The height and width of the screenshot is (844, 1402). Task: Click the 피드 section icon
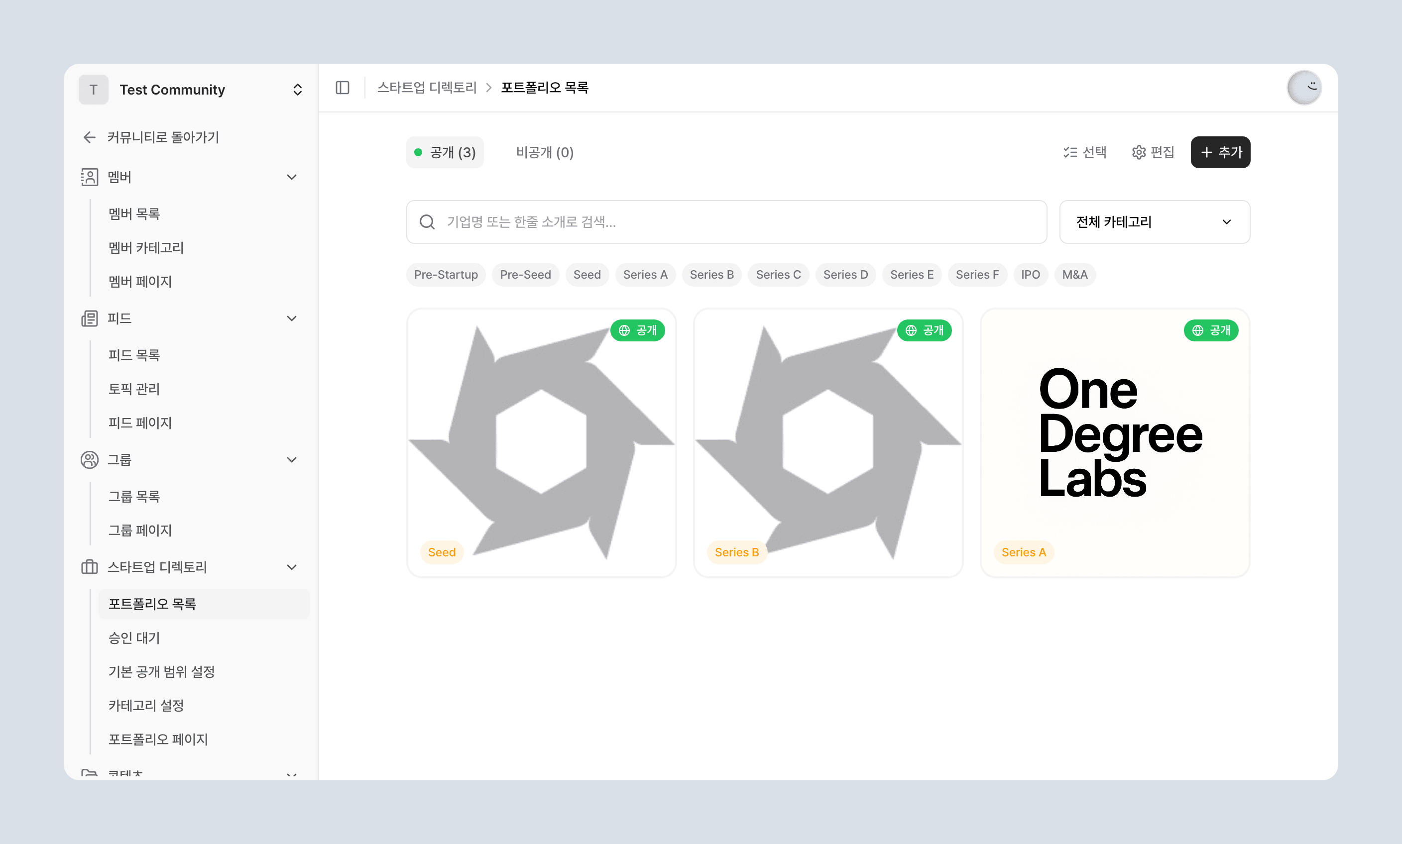point(89,318)
